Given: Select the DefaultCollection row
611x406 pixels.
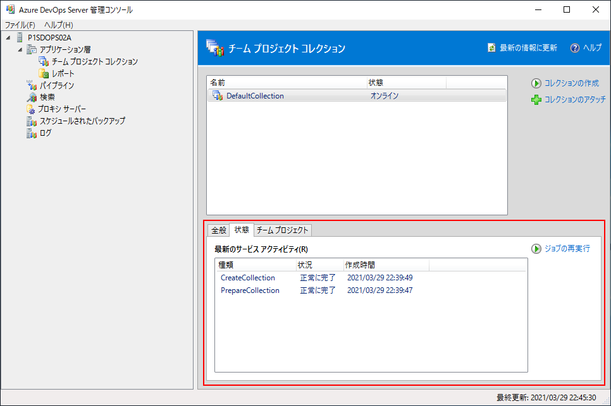Looking at the screenshot, I should pos(256,96).
